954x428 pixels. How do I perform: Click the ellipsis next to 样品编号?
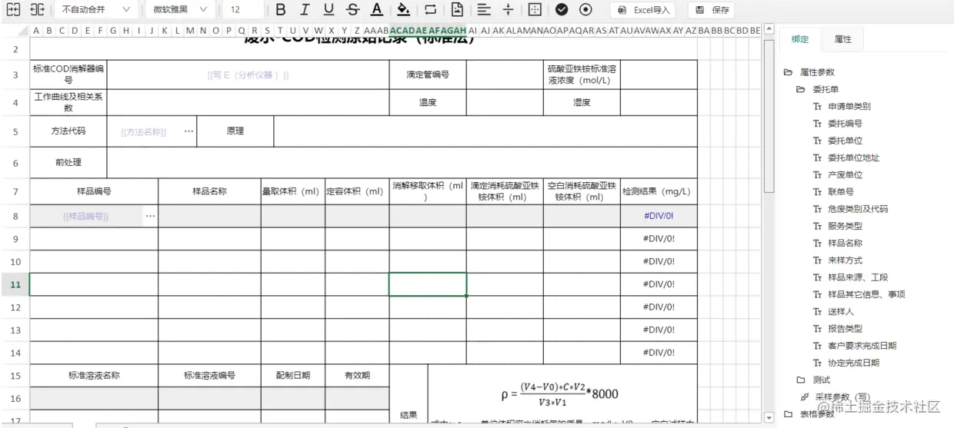pos(150,216)
